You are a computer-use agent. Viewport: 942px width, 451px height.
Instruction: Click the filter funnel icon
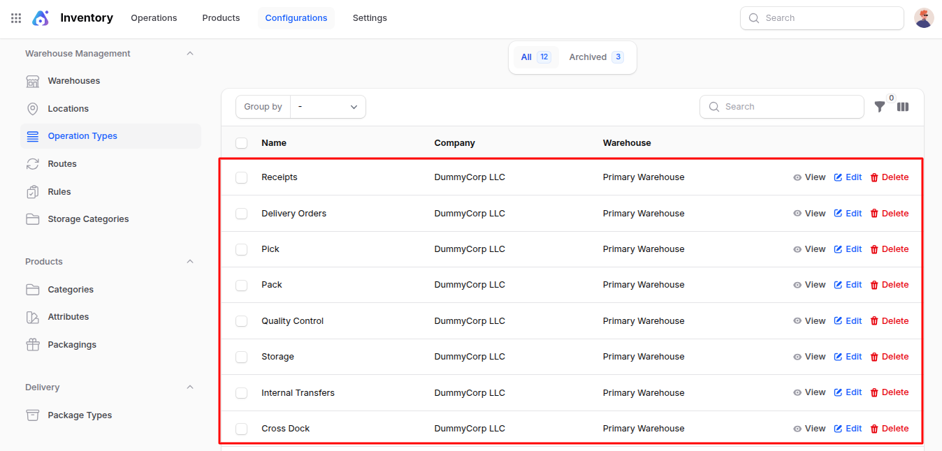(880, 107)
